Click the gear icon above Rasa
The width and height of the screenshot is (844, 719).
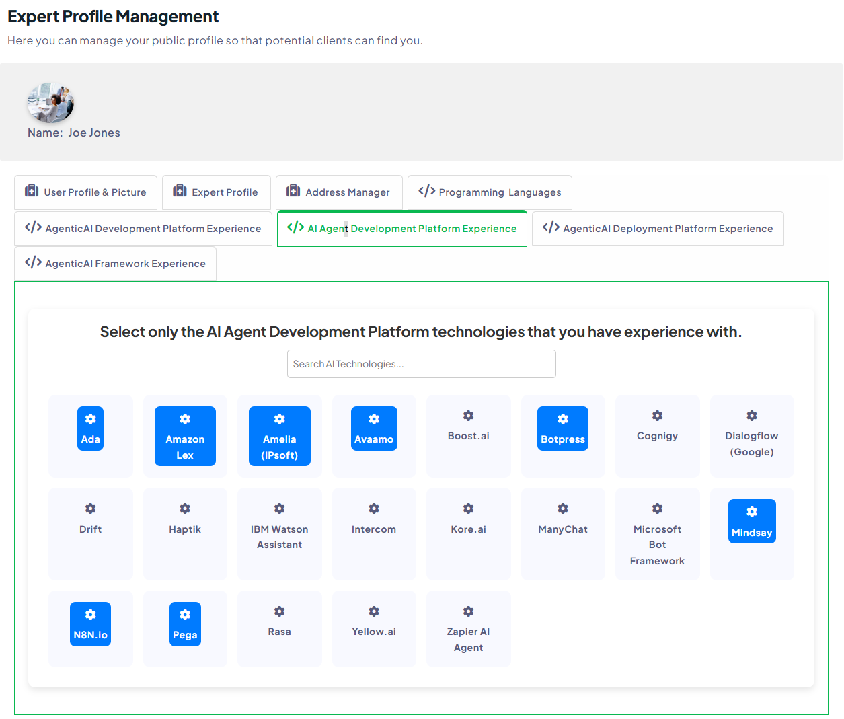click(x=279, y=611)
